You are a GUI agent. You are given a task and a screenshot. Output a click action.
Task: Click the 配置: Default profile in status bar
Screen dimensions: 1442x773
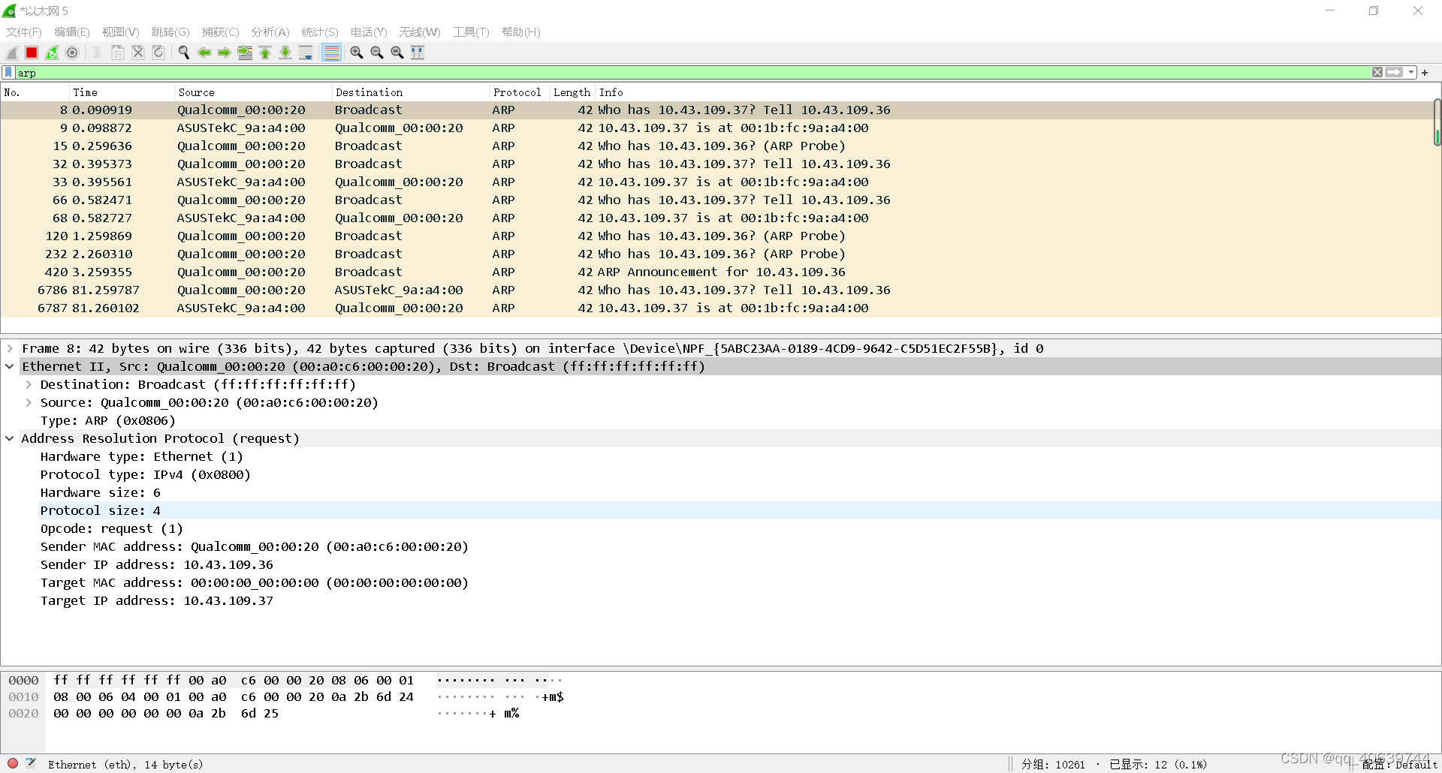pyautogui.click(x=1400, y=764)
